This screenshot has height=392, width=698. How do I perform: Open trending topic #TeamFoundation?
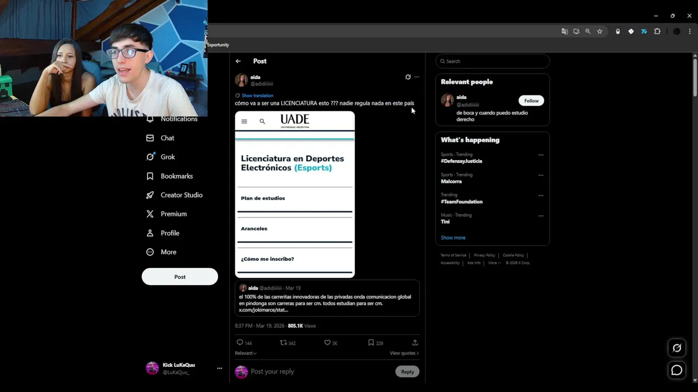click(x=461, y=201)
